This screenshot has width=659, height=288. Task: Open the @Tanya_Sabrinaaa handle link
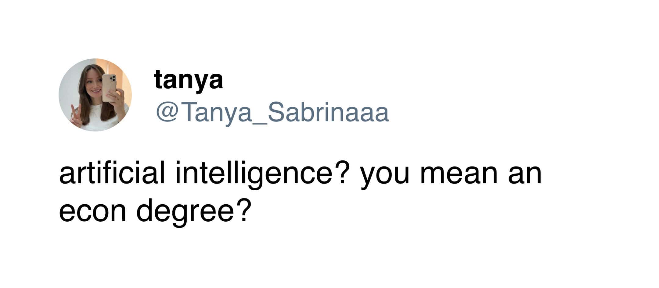(x=272, y=113)
